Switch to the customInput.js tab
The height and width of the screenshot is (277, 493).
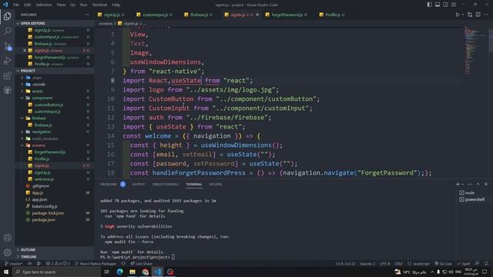pyautogui.click(x=155, y=15)
